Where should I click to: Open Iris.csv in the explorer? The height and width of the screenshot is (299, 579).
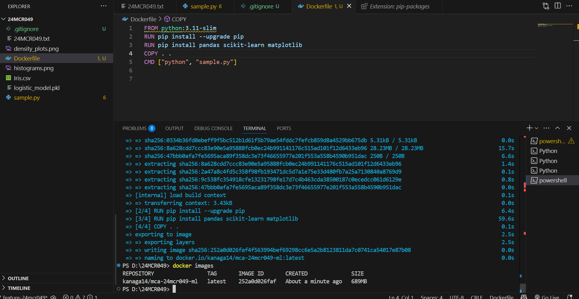click(56, 78)
